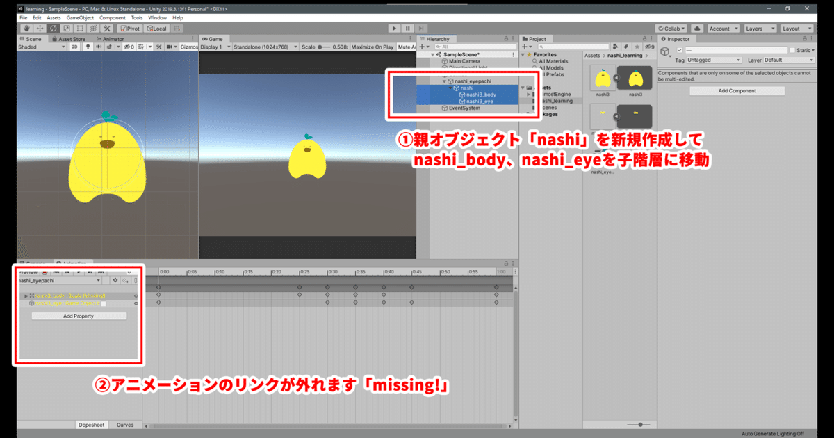Open the nashi_eyepachi clip dropdown
834x438 pixels.
(x=60, y=281)
